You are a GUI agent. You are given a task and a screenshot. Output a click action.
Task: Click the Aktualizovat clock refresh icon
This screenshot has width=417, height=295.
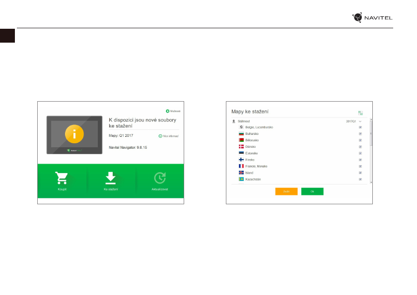160,178
